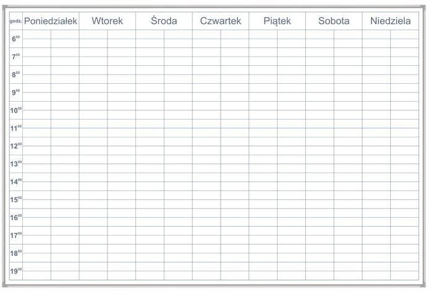Click the godz. header cell
Screen dimensions: 429x291
click(x=16, y=21)
